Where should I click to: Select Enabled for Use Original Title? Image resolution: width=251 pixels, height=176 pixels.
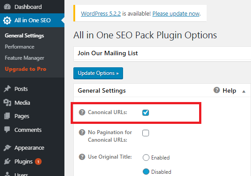click(146, 157)
